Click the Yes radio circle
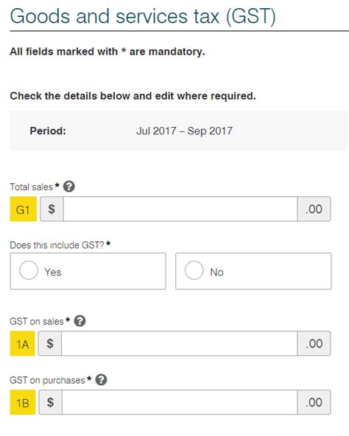Screen dimensions: 349x436 pos(29,270)
